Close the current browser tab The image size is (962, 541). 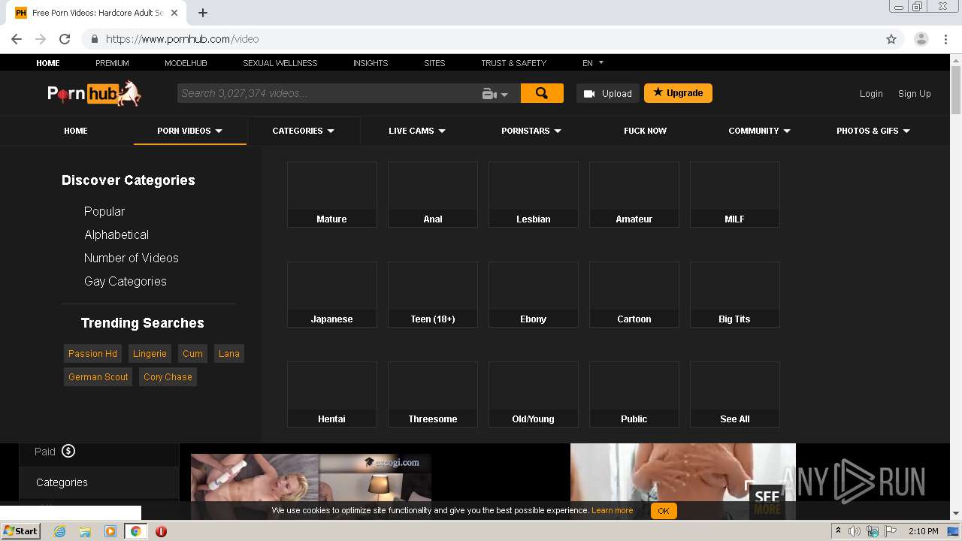click(x=174, y=13)
